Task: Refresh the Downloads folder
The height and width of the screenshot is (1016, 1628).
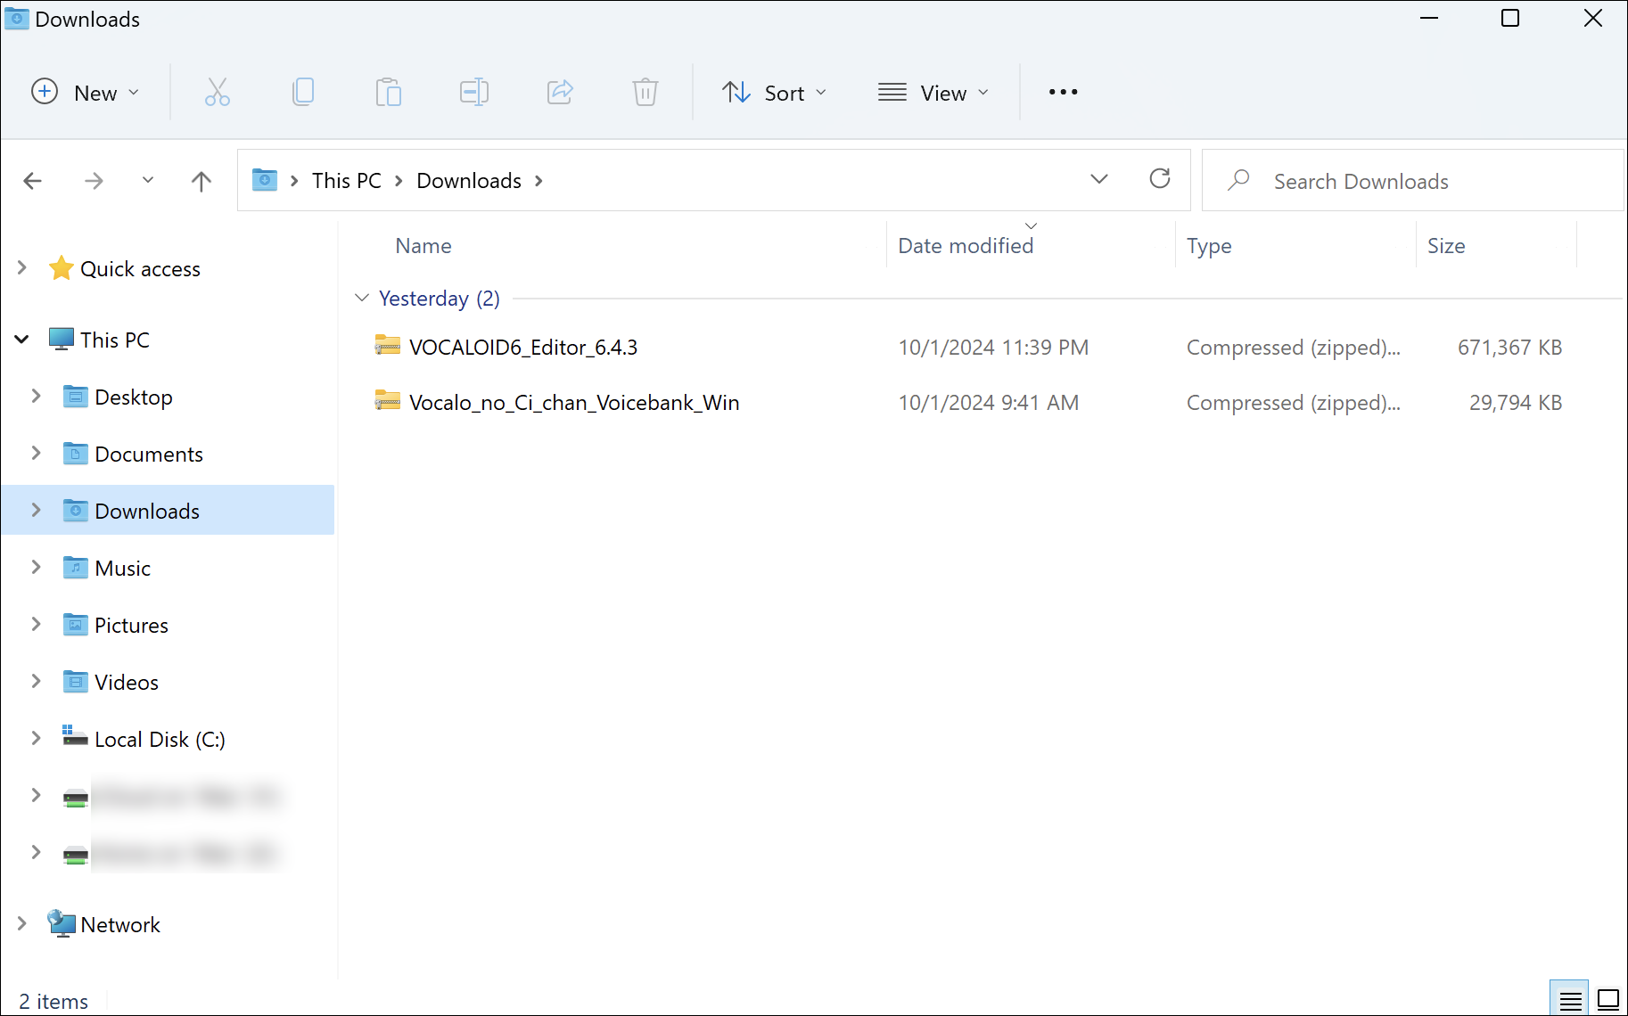Action: tap(1160, 179)
